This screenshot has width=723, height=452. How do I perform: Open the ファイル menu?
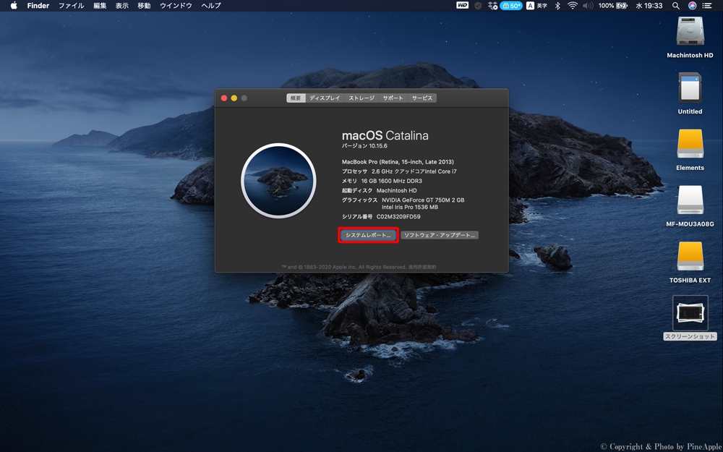(71, 6)
